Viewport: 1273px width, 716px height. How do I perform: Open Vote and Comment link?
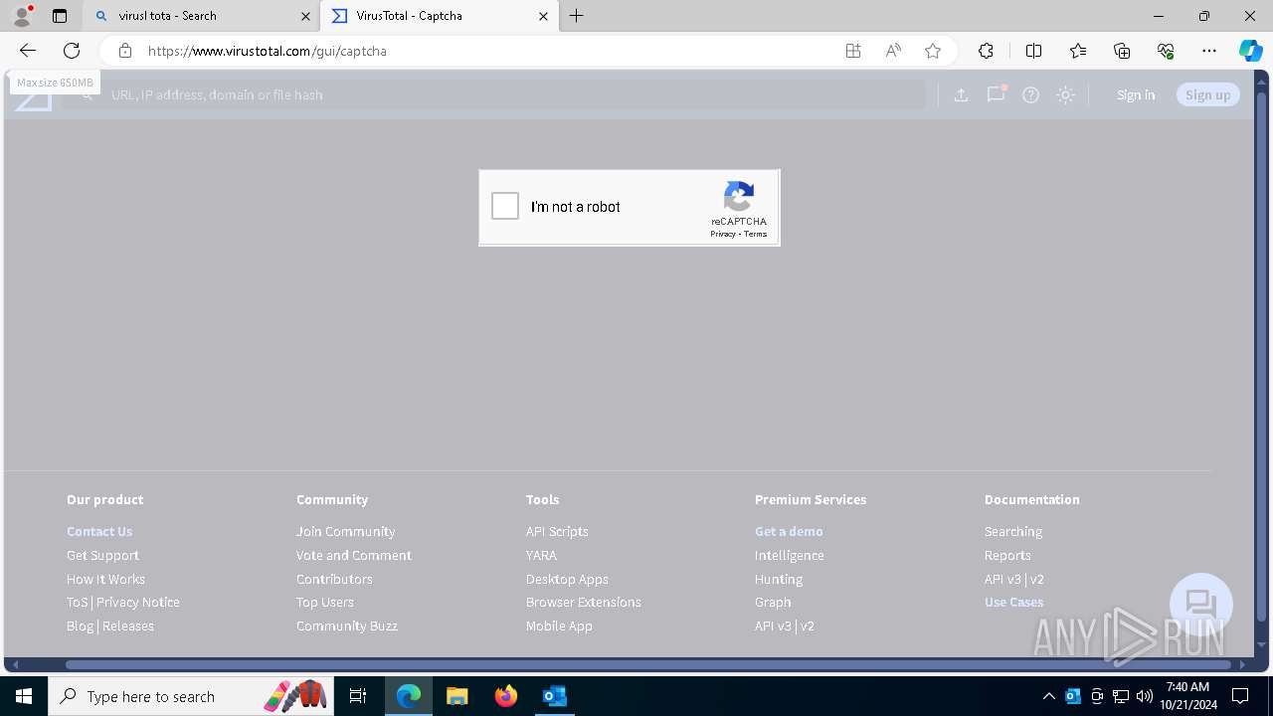click(353, 555)
